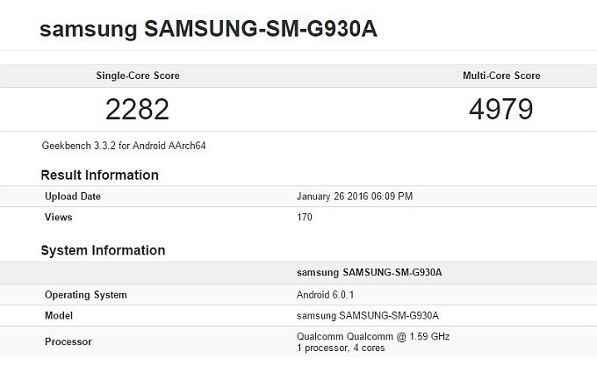Screen dimensions: 597x366
Task: Click the Single-Core Score label
Action: (137, 75)
